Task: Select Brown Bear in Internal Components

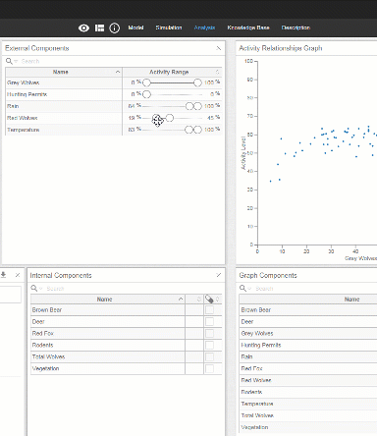Action: point(108,310)
